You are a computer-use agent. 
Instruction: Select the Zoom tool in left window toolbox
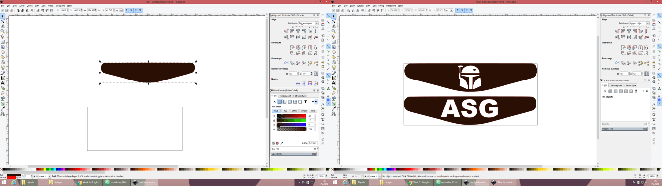(x=3, y=31)
